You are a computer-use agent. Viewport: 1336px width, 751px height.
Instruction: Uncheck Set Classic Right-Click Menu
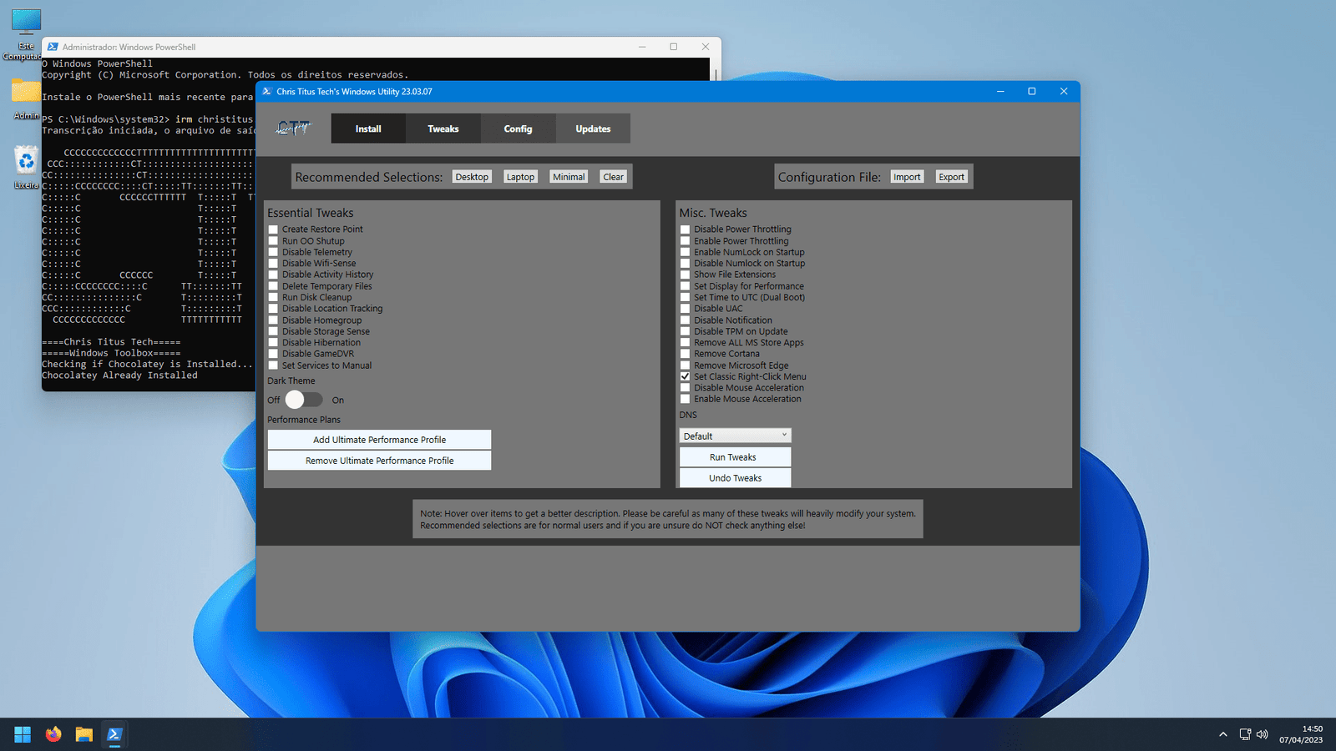tap(686, 376)
